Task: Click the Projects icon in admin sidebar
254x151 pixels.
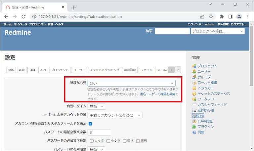Action: click(194, 66)
